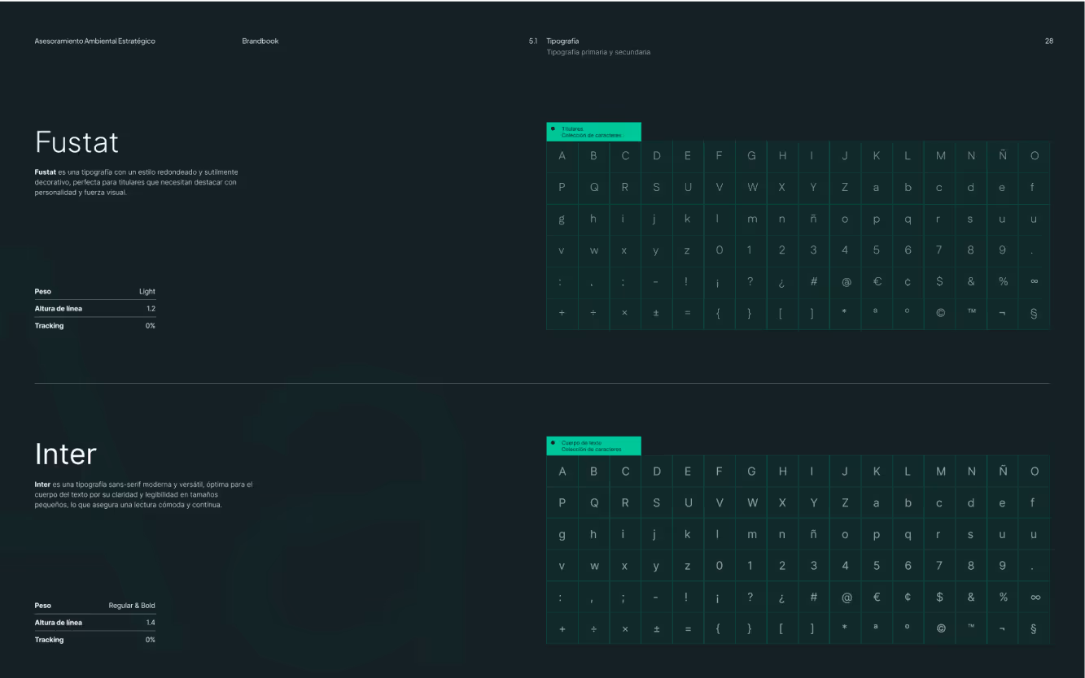Click the '%' symbol in the Fustat grid

pyautogui.click(x=1003, y=282)
